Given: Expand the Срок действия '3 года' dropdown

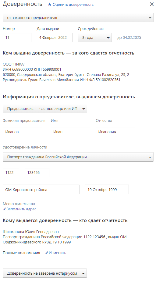Looking at the screenshot, I should tap(95, 38).
